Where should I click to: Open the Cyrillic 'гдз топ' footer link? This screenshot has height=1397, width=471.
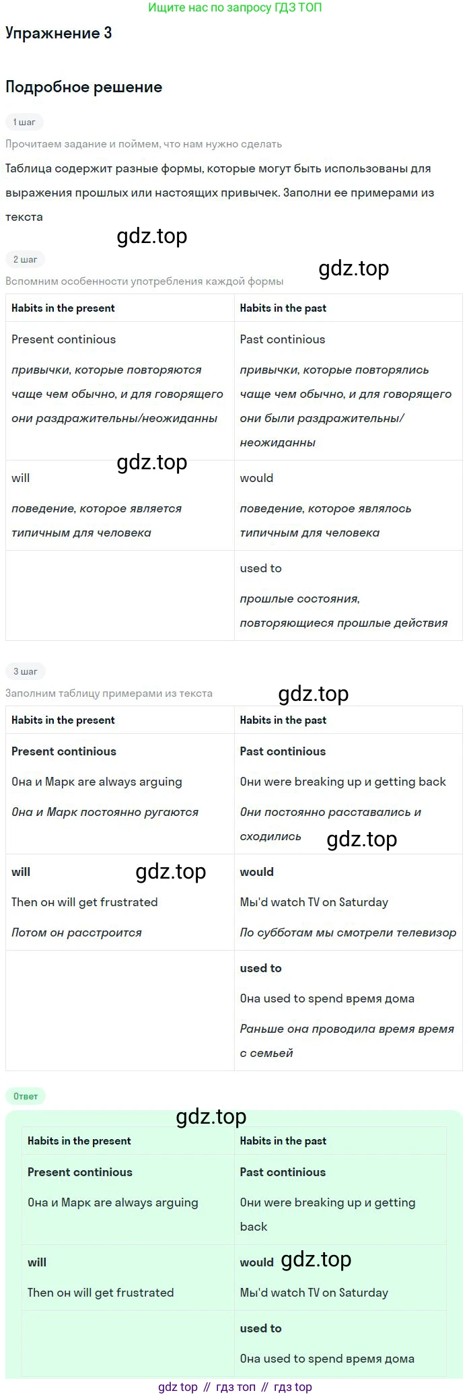point(235,1387)
